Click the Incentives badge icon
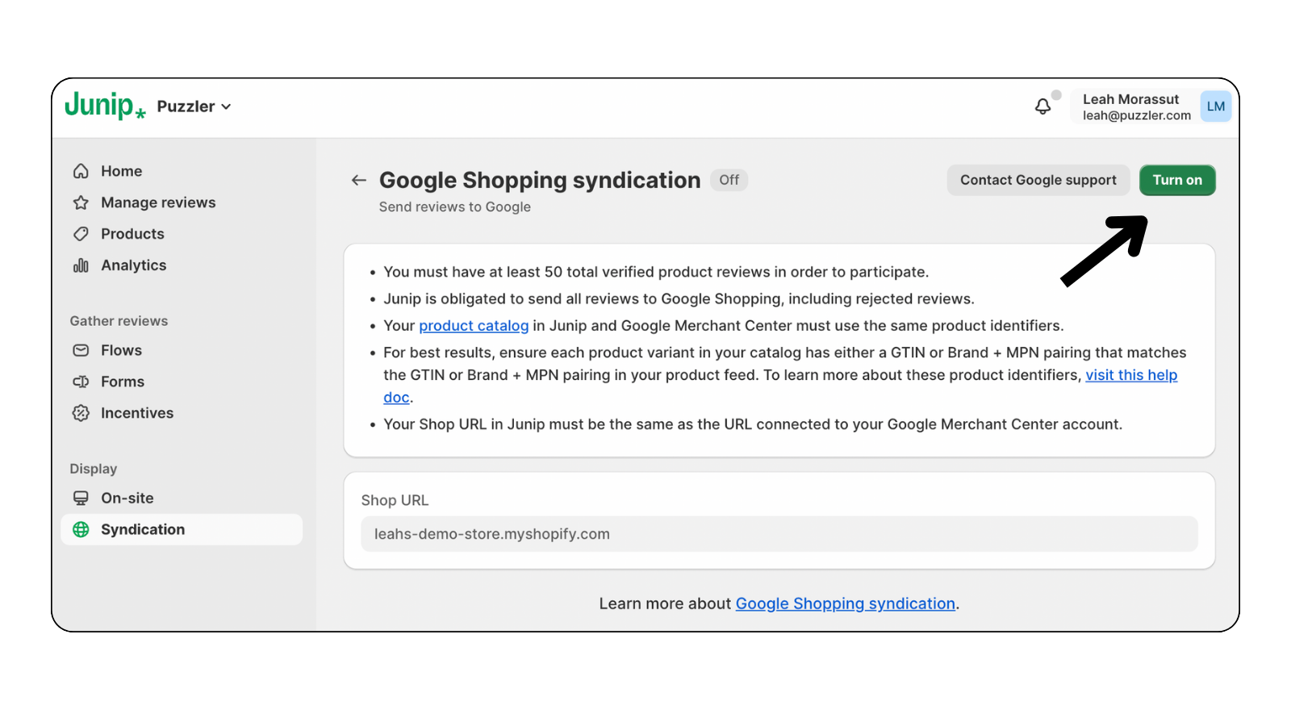Viewport: 1291px width, 726px height. point(81,413)
